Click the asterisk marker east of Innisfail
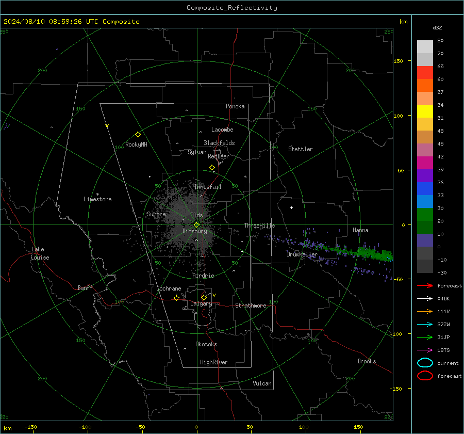 tap(245, 177)
